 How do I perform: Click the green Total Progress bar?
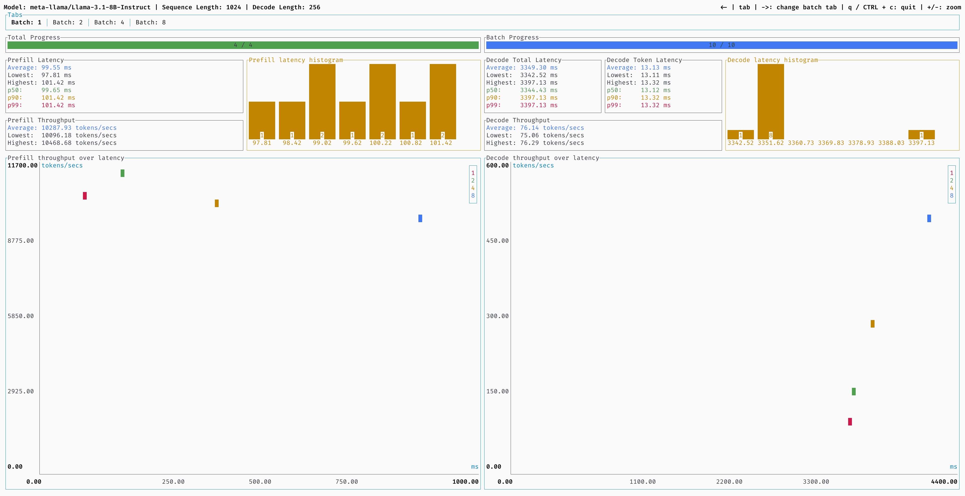tap(243, 45)
